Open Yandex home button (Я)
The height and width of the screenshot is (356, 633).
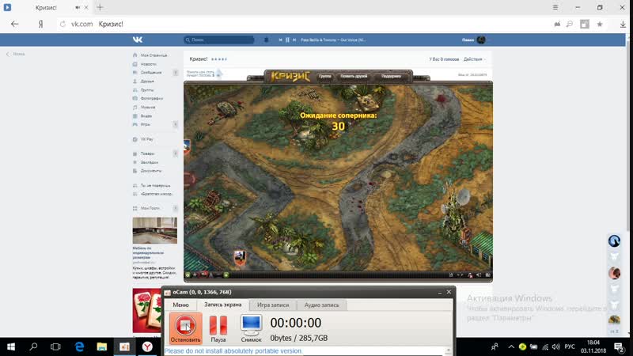tap(40, 25)
